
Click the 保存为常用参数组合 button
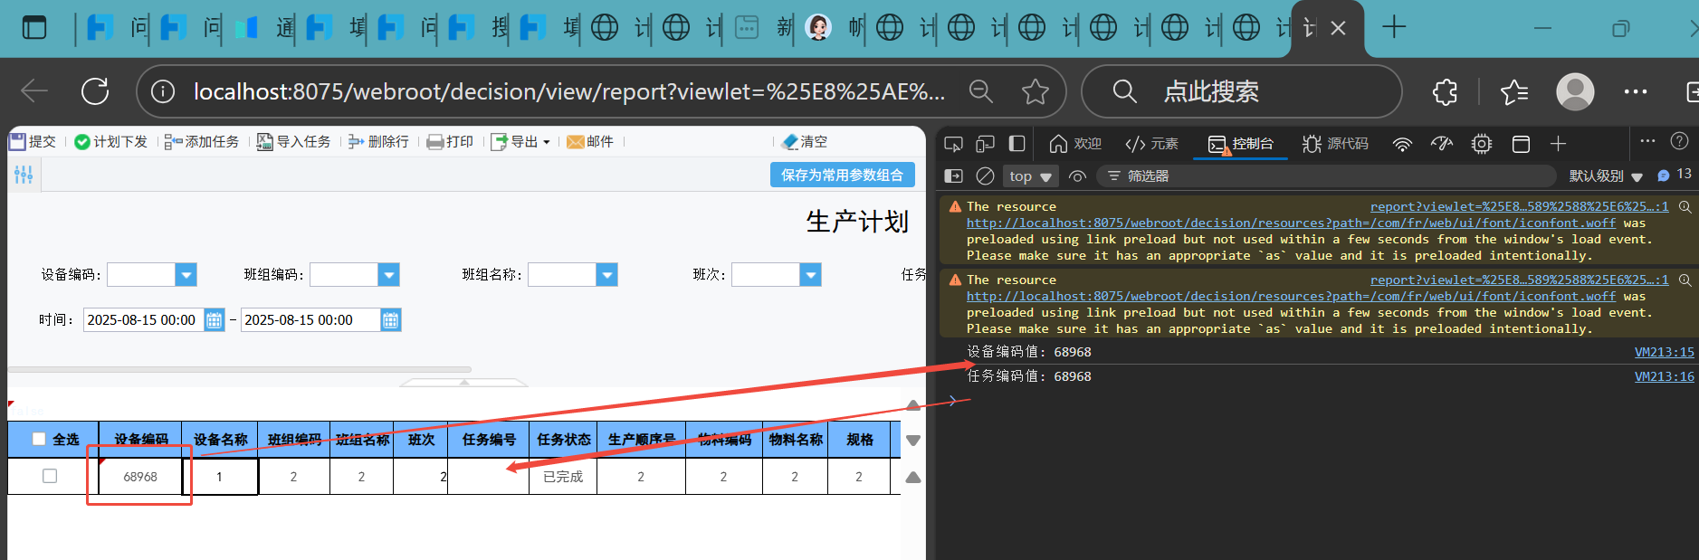tap(842, 175)
